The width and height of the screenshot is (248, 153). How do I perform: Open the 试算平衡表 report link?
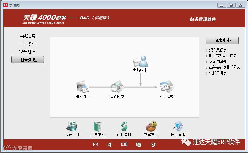pos(218,73)
